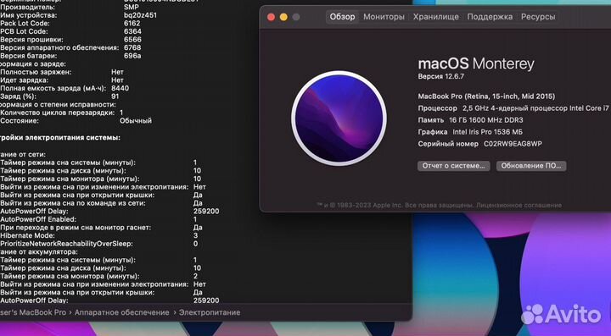Select the Обзор tab
611x336 pixels.
click(342, 17)
